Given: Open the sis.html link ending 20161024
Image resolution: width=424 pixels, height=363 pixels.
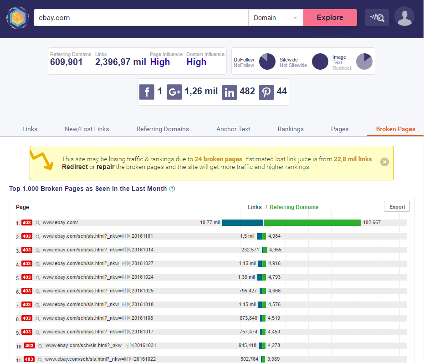Looking at the screenshot, I should 98,277.
